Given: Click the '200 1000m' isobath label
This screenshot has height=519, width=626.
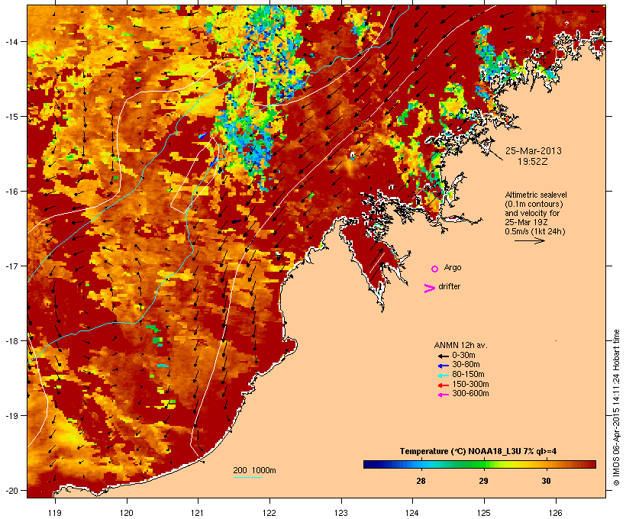Looking at the screenshot, I should click(x=254, y=470).
